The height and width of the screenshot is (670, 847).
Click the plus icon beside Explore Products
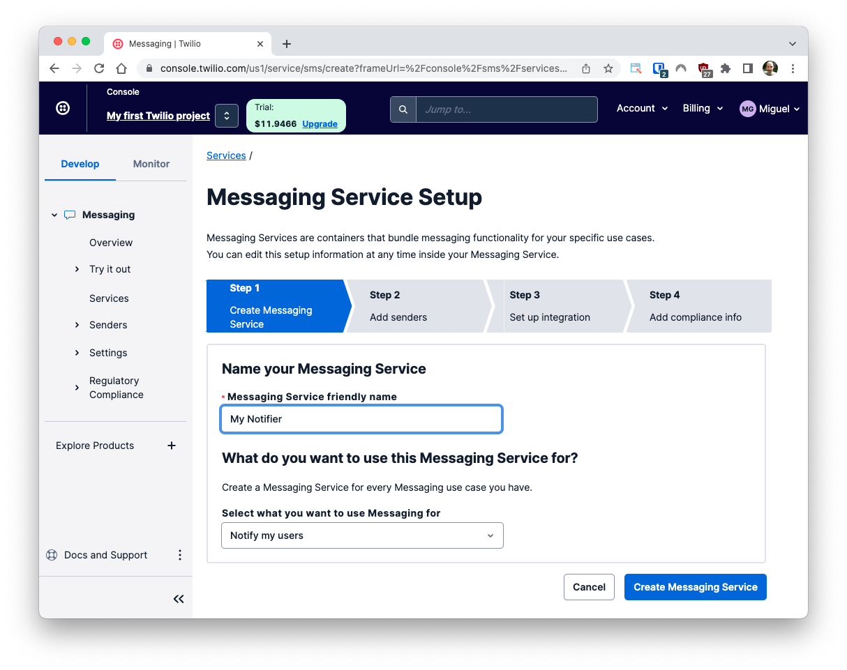click(x=172, y=446)
